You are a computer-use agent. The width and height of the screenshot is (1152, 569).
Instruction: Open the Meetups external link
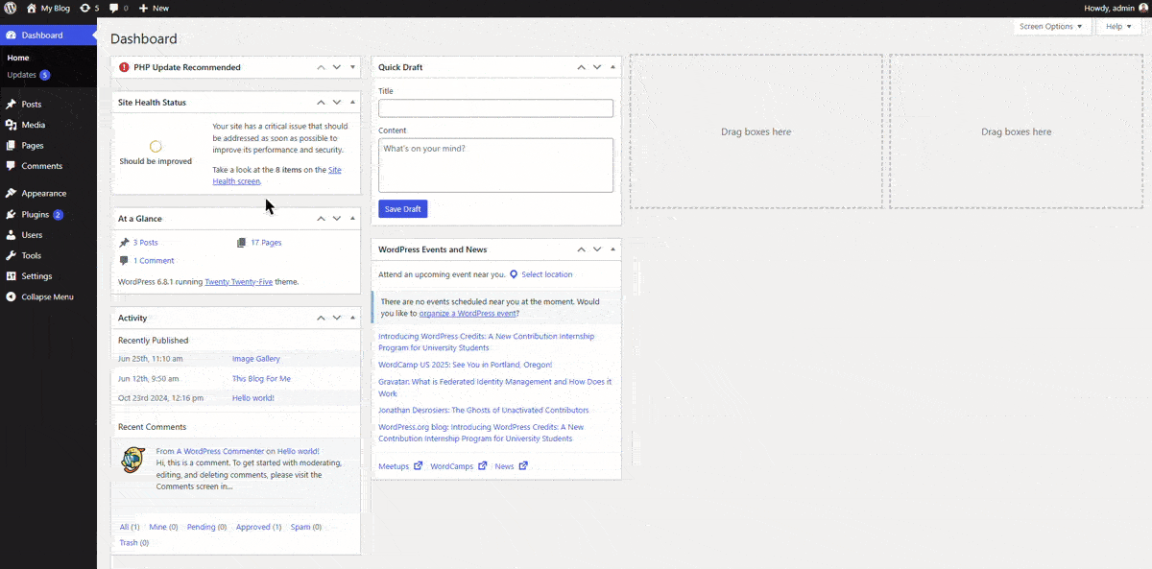click(400, 466)
